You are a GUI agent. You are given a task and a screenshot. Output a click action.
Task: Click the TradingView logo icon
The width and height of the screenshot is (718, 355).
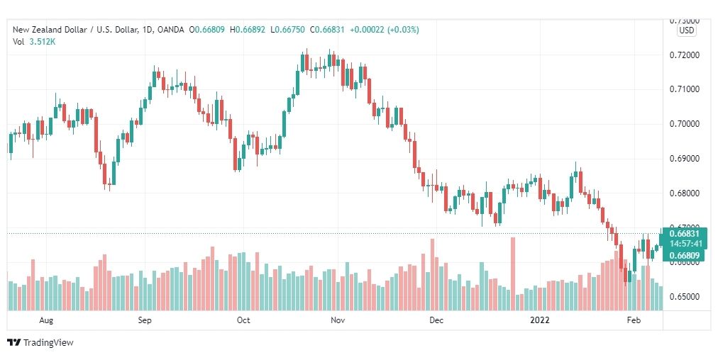pyautogui.click(x=14, y=343)
